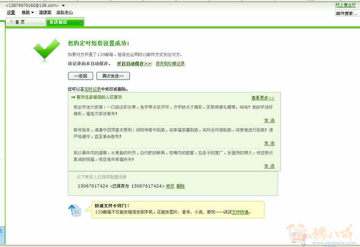Switch to 简捷版 simple version
This screenshot has height=247, width=360.
45,12
